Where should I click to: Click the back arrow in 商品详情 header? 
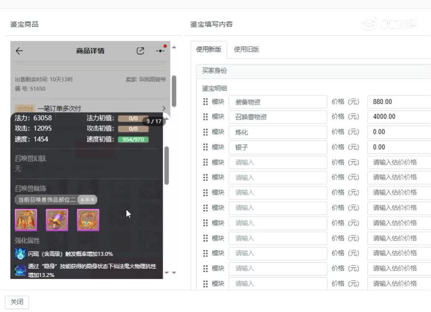coord(19,51)
